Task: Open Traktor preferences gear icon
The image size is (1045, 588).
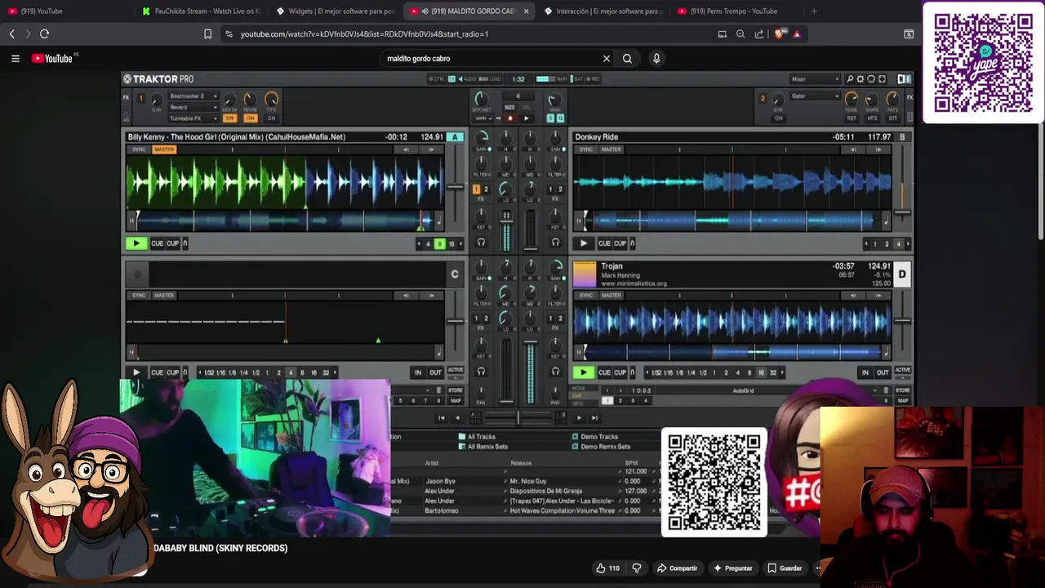Action: point(860,79)
